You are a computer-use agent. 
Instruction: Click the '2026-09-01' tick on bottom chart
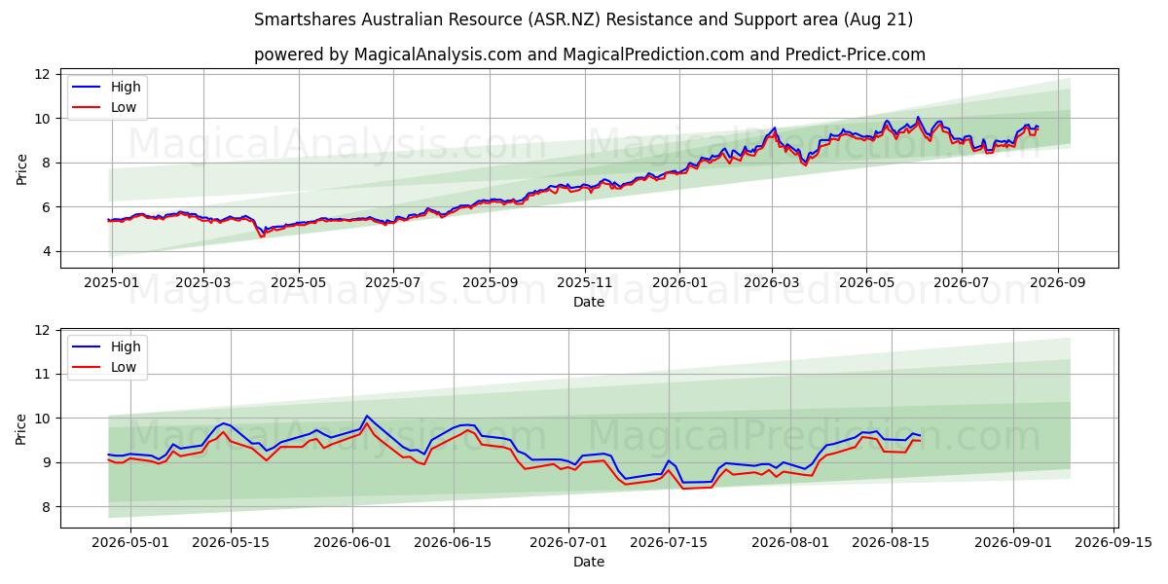point(1014,543)
